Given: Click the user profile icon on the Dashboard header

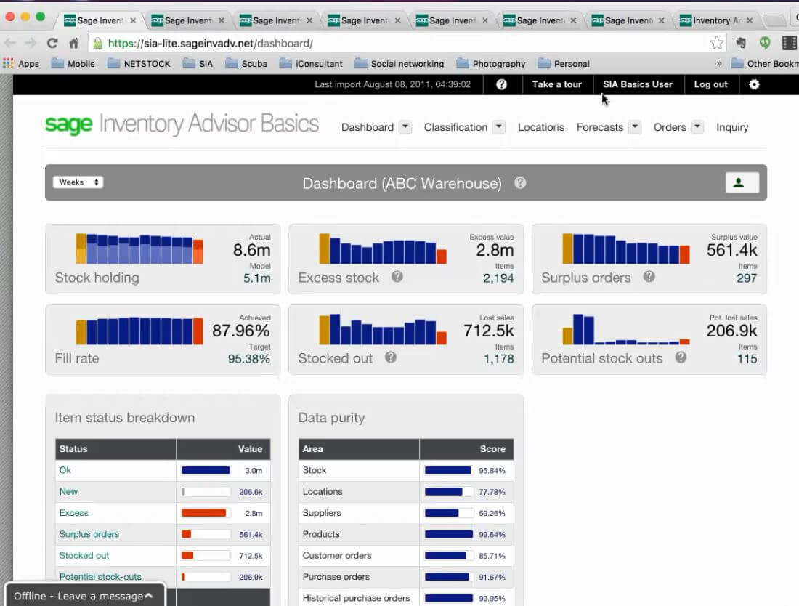Looking at the screenshot, I should click(x=741, y=183).
